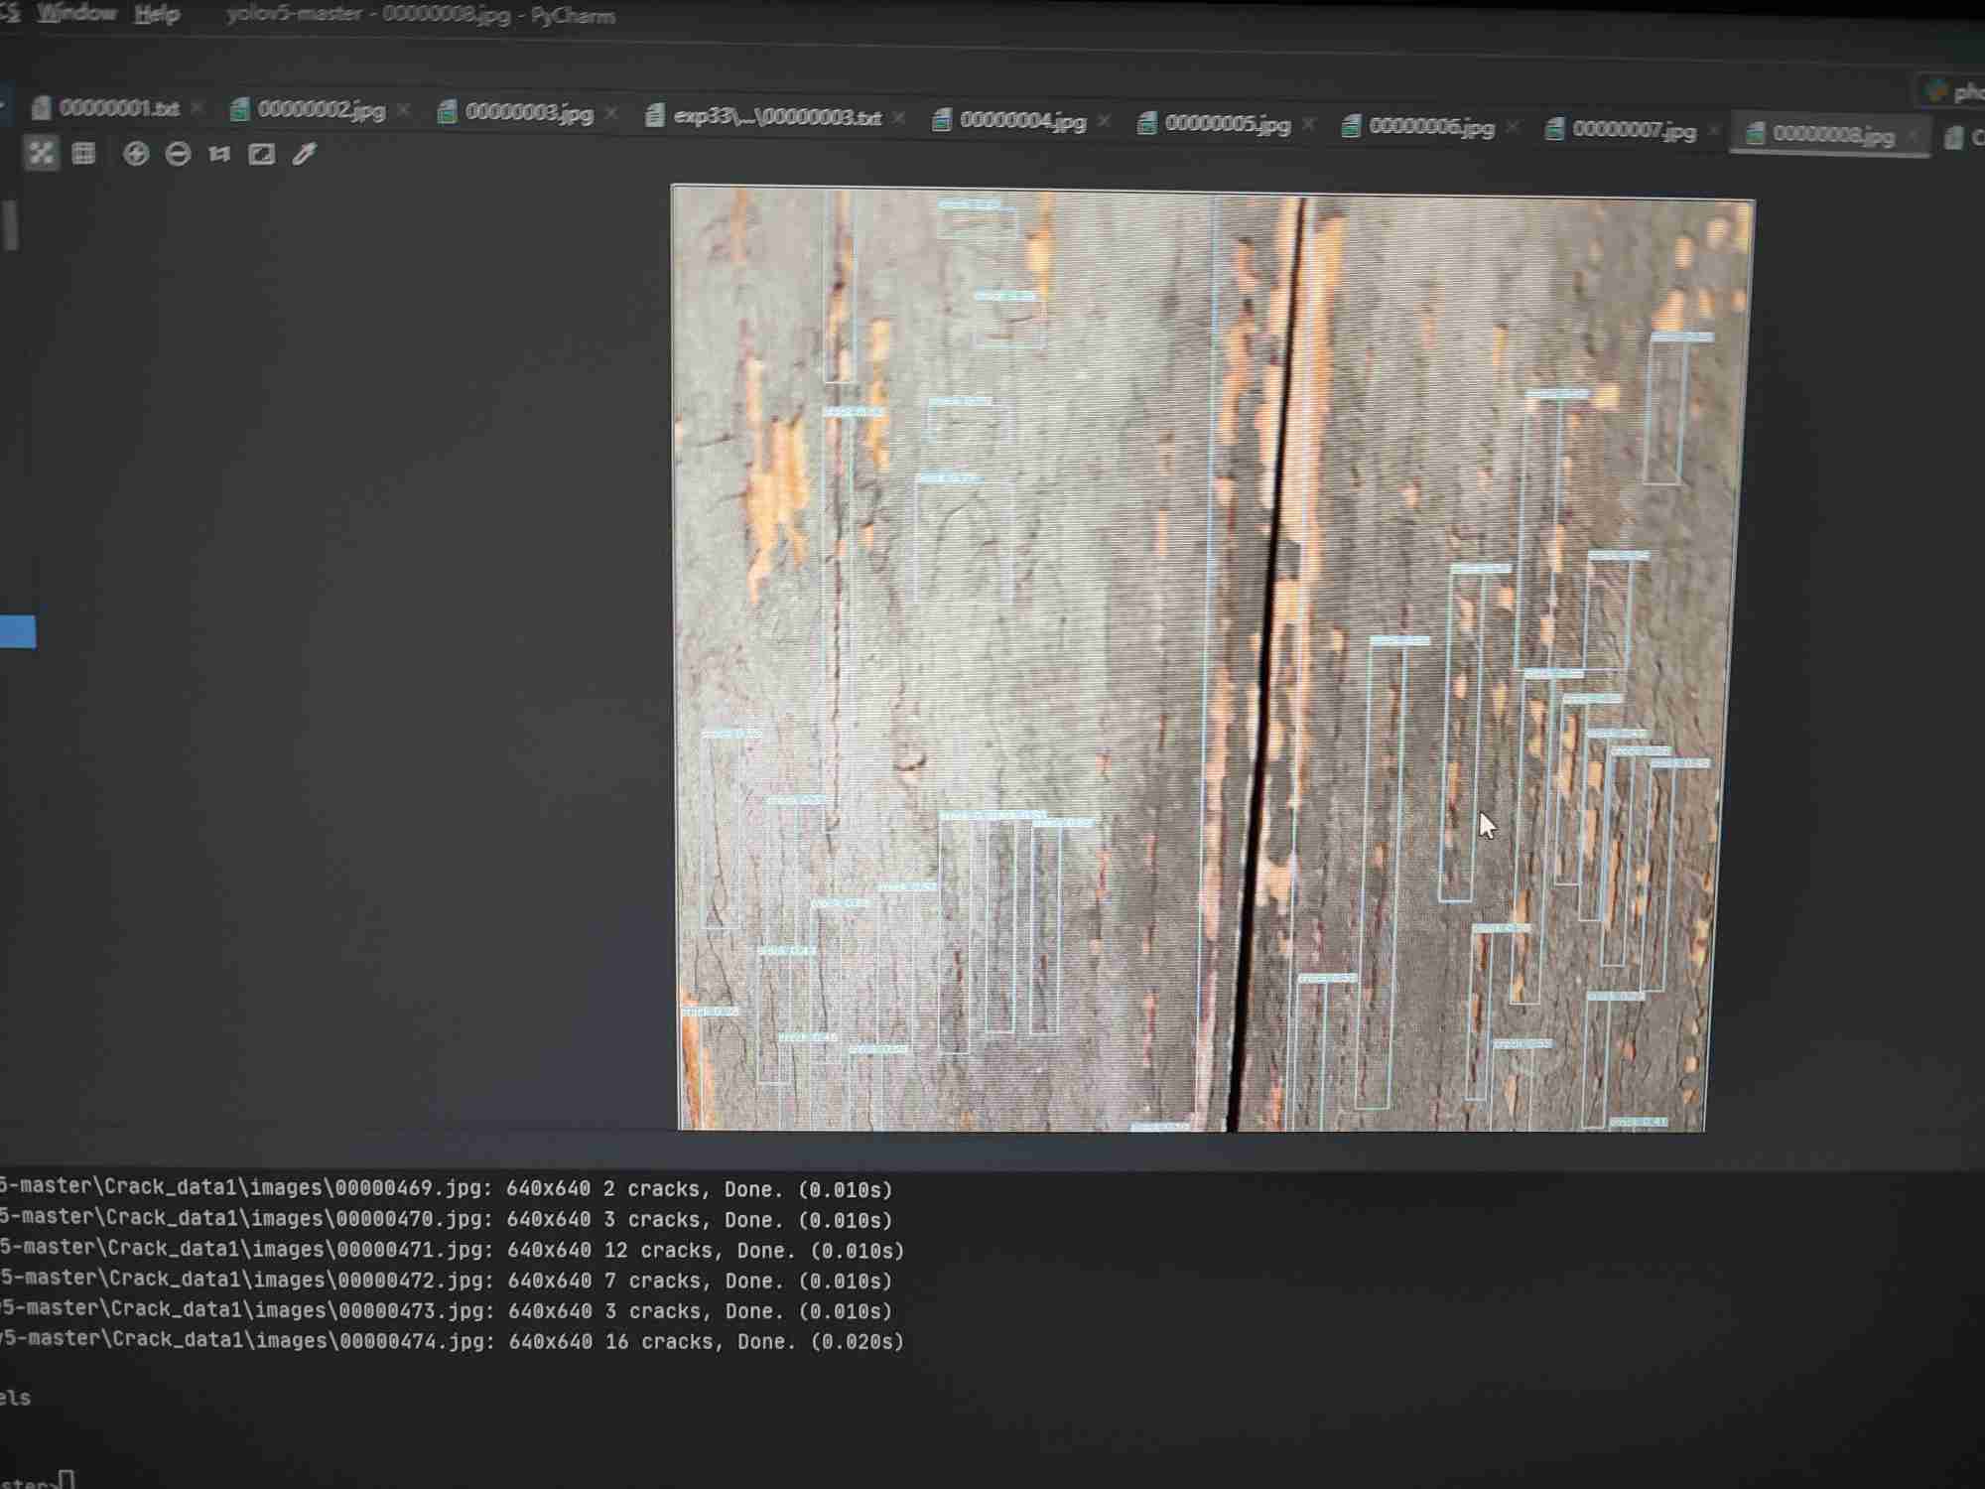
Task: Switch to the 00000002.jpg tab
Action: (320, 110)
